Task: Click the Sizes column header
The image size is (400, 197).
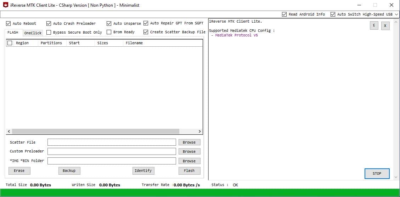Action: (109, 43)
